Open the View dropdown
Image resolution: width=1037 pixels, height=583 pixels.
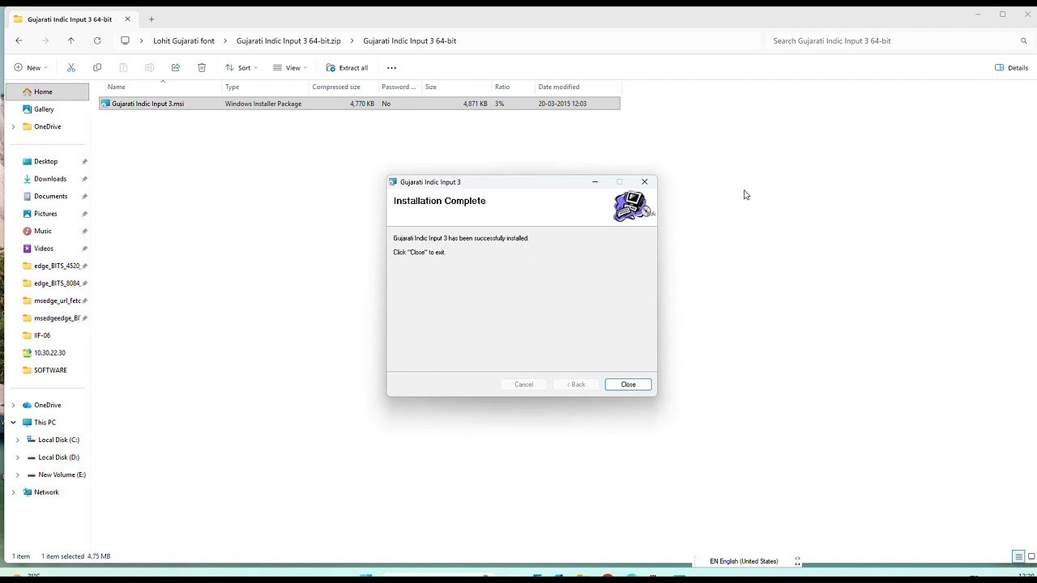point(290,68)
